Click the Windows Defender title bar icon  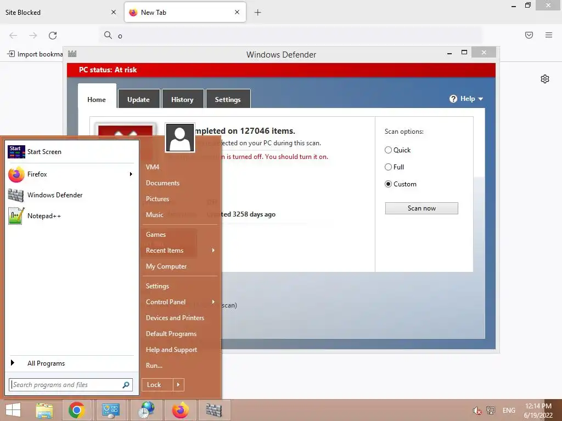[72, 54]
